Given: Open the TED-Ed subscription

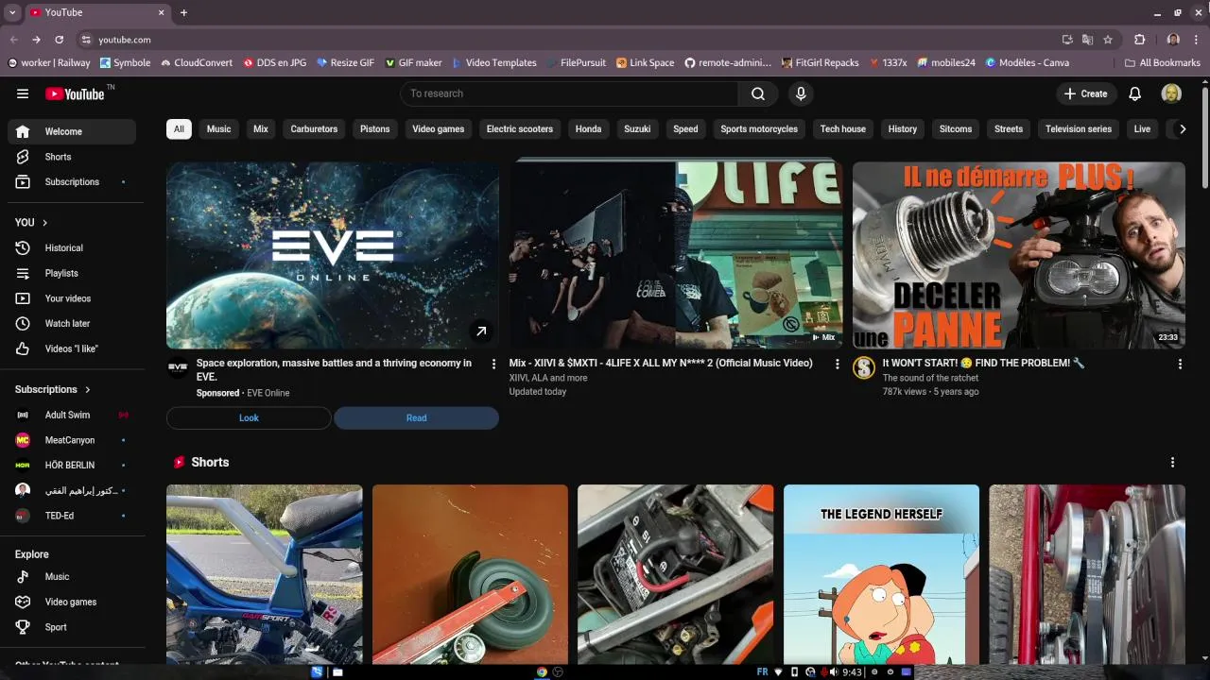Looking at the screenshot, I should click(72, 516).
